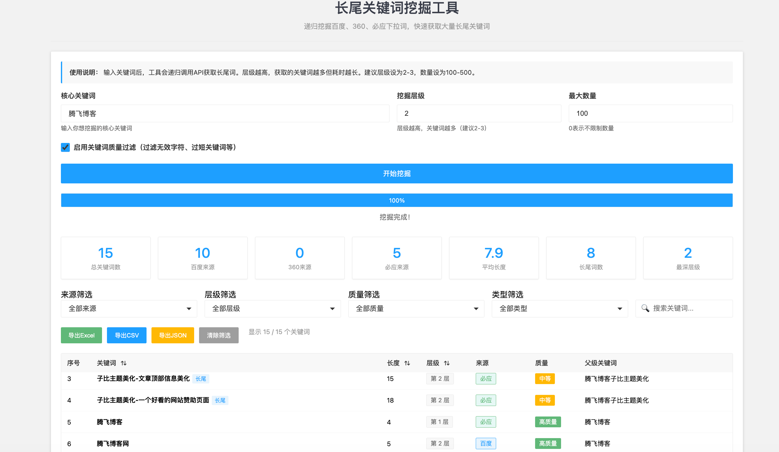The width and height of the screenshot is (779, 452).
Task: Click sort arrows next to 层级 column
Action: coord(447,363)
